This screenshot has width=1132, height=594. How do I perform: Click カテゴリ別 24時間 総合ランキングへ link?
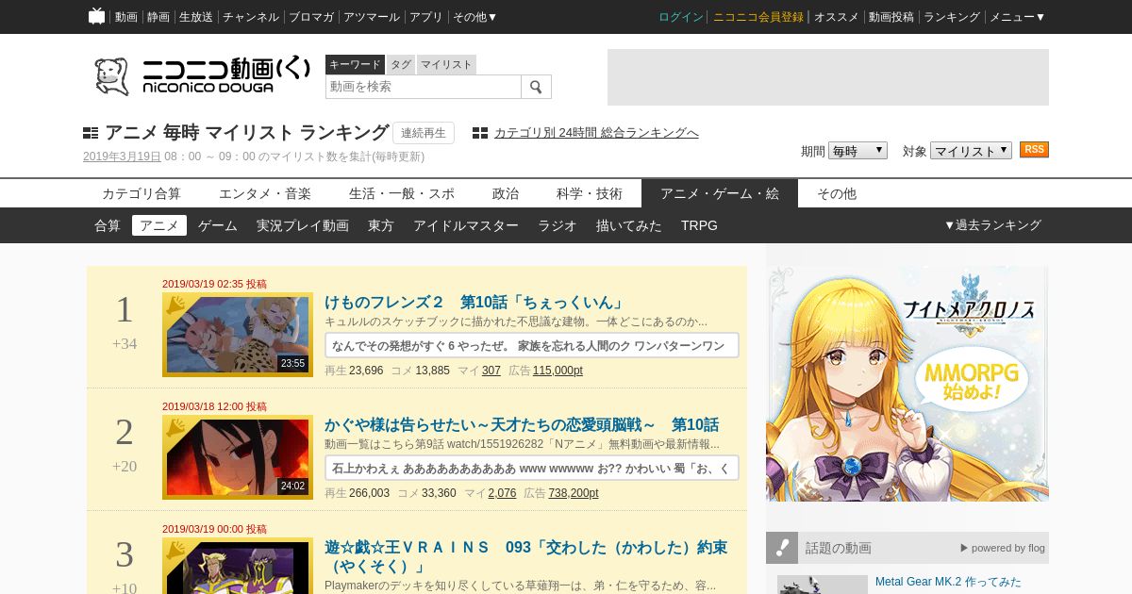pyautogui.click(x=596, y=133)
